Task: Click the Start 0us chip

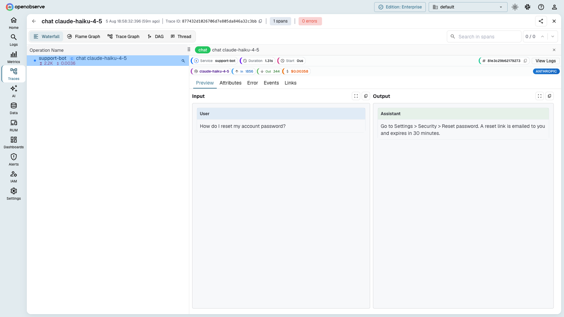Action: click(x=292, y=61)
